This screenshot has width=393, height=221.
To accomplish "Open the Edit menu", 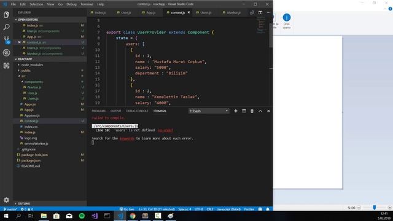I will point(23,4).
